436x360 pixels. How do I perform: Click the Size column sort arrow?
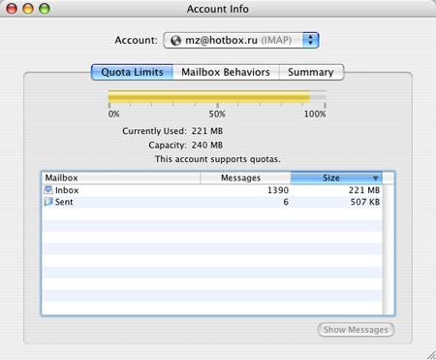pyautogui.click(x=375, y=178)
